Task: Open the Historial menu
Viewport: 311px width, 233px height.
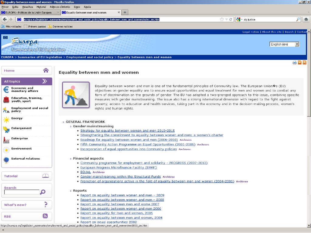Action: pos(41,7)
